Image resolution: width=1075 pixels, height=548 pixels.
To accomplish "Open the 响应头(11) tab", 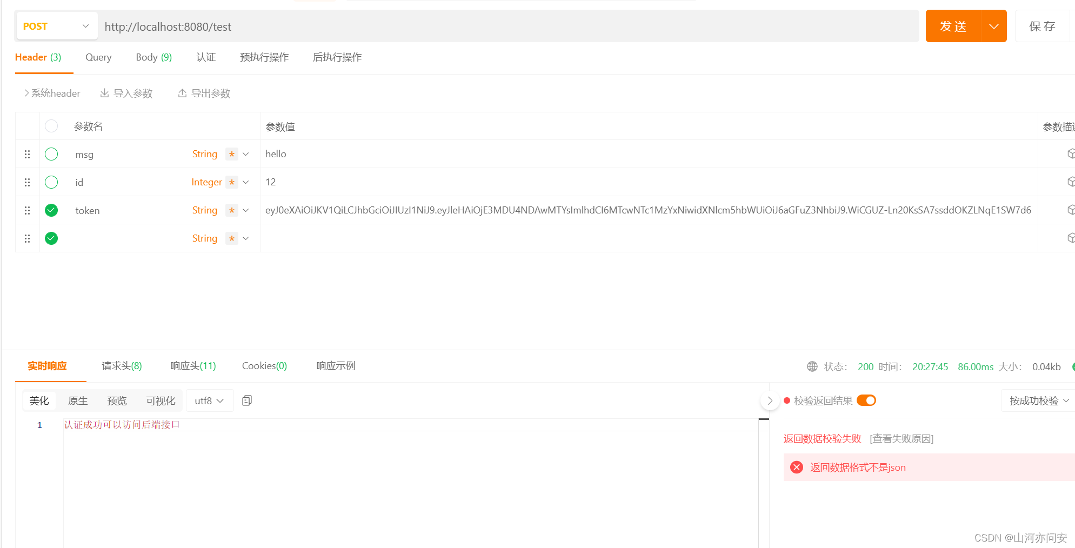I will pos(193,366).
